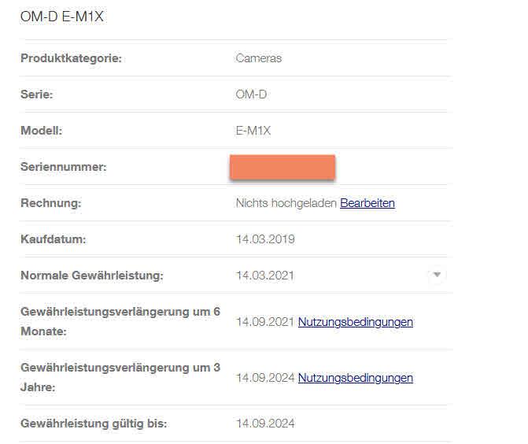Click the 6-month extension date 14.09.2021

tap(265, 322)
